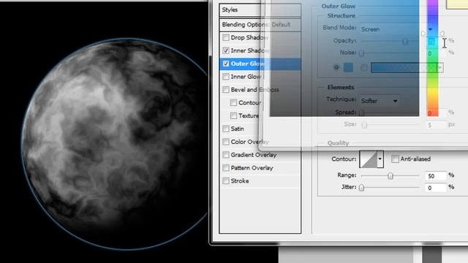
Task: Select the Gradient Overlay style label
Action: coord(254,155)
